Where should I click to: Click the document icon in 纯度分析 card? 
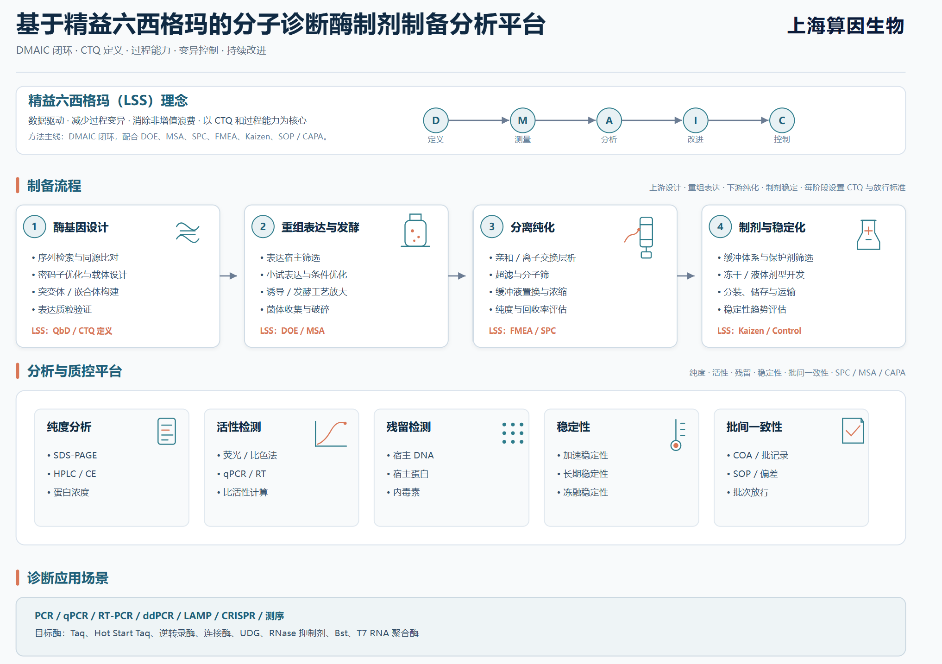[x=167, y=431]
